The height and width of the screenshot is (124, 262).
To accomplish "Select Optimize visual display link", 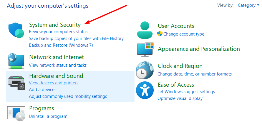I will (x=180, y=98).
